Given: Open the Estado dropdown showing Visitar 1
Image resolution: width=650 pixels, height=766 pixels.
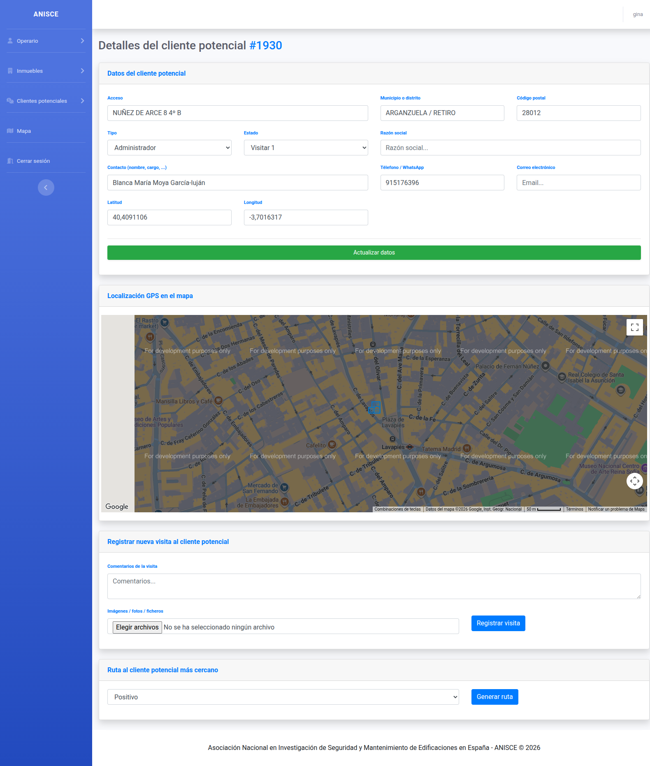Looking at the screenshot, I should pos(306,148).
